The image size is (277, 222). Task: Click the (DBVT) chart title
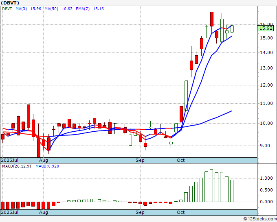[10, 3]
